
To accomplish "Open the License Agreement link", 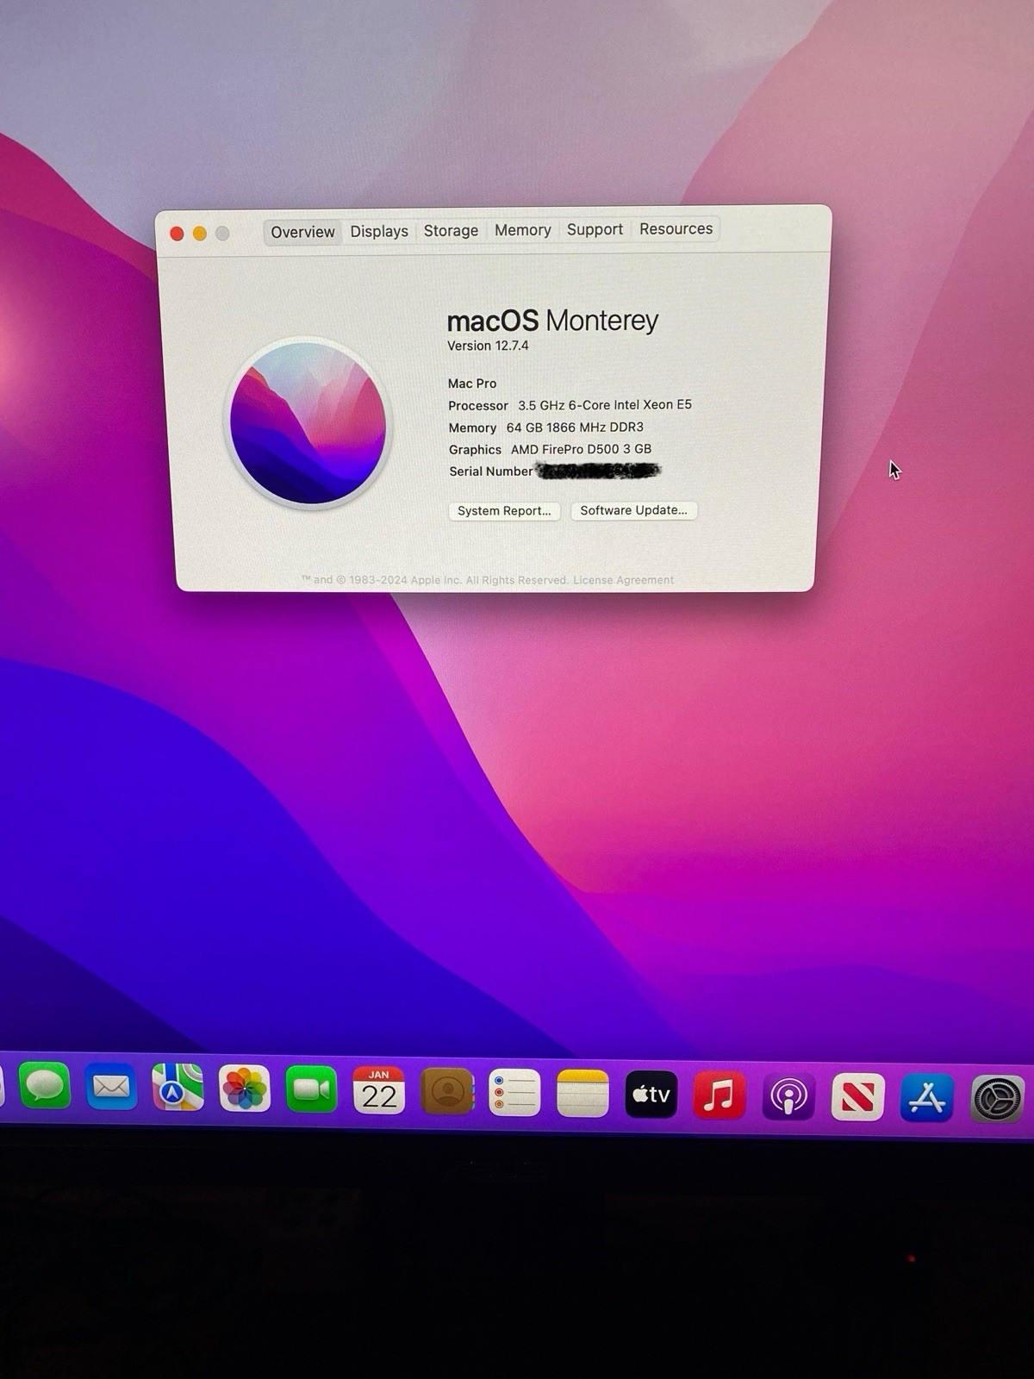I will [x=623, y=580].
